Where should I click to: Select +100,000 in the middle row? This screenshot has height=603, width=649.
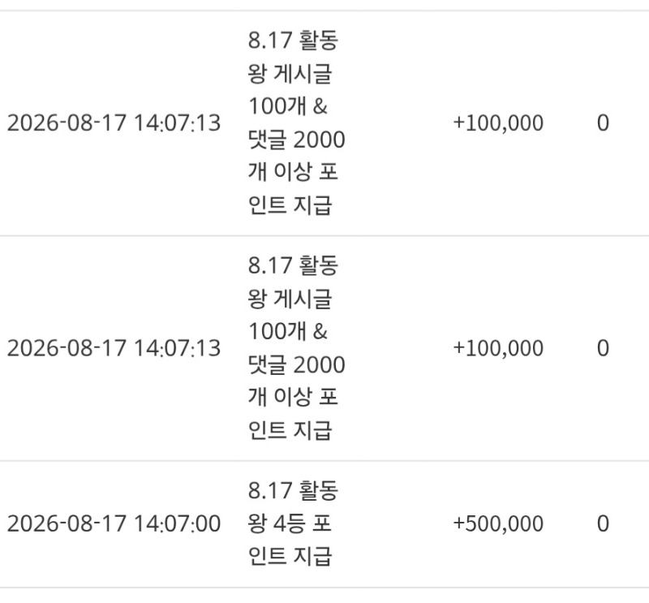[498, 348]
